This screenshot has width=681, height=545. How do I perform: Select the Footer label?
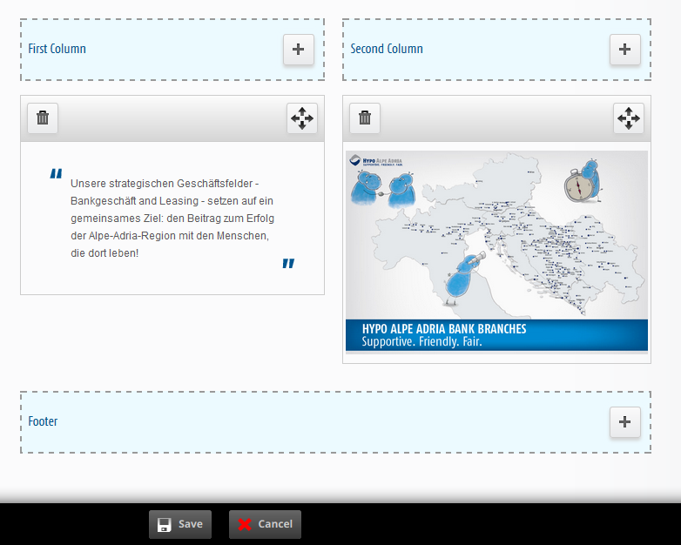click(43, 421)
